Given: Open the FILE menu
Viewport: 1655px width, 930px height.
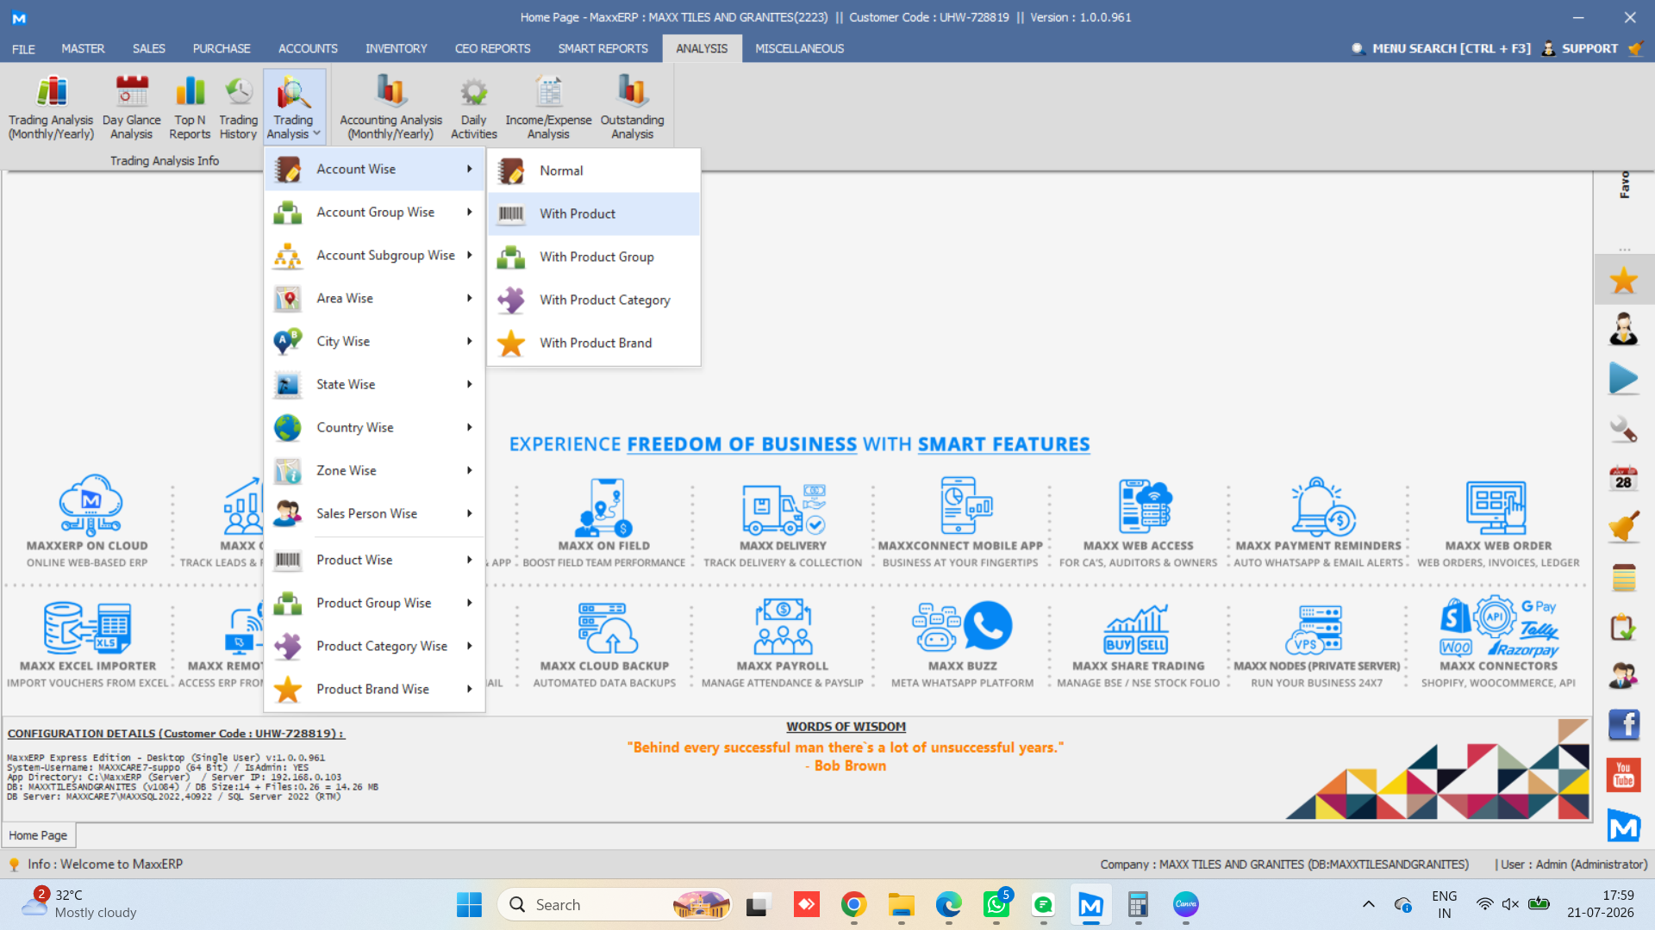Looking at the screenshot, I should [23, 49].
